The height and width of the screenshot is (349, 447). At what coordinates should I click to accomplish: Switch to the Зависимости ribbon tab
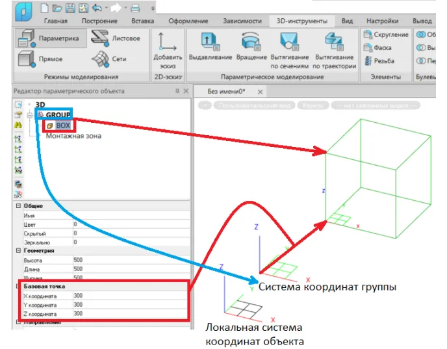point(242,21)
